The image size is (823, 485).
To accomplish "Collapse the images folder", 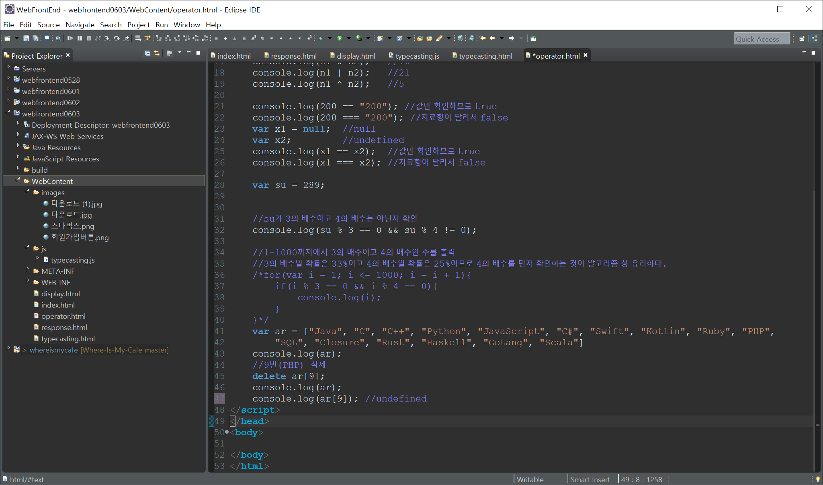I will coord(28,191).
